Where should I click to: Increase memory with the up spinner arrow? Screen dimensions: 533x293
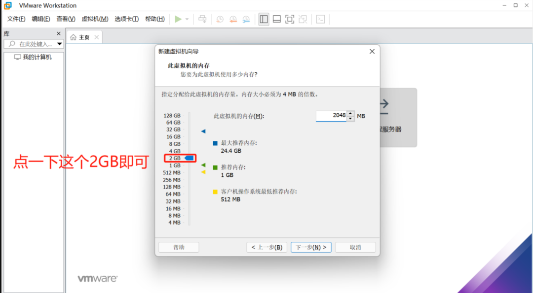point(350,113)
